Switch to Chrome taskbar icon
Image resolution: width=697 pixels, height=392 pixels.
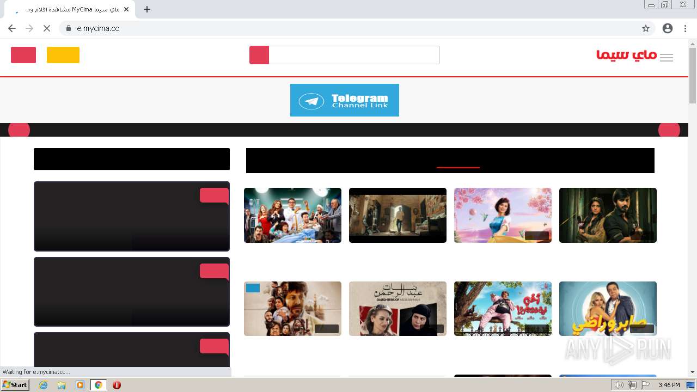pos(98,385)
